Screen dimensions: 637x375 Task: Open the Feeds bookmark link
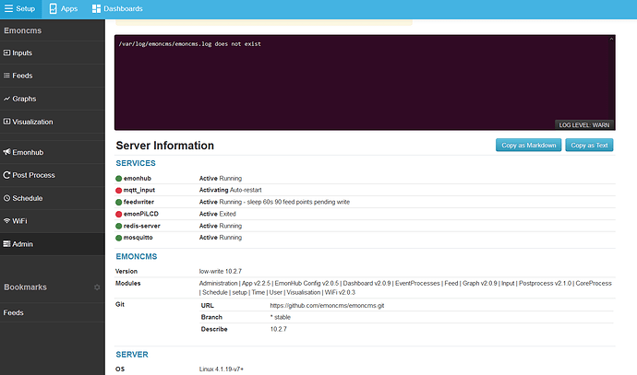tap(53, 312)
